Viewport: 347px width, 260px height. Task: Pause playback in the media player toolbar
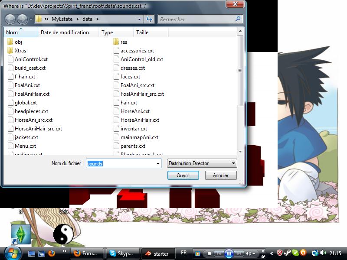click(x=229, y=253)
